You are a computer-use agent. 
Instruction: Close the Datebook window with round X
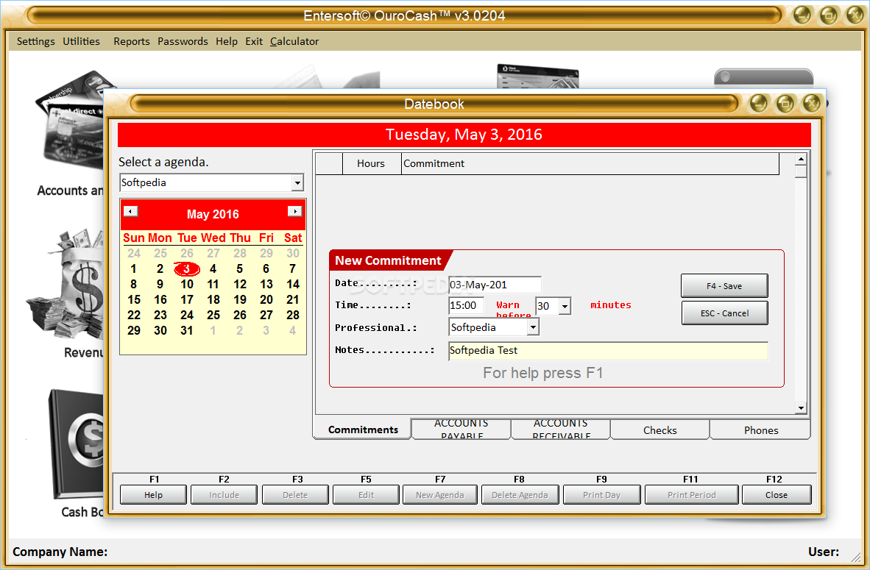[x=811, y=103]
